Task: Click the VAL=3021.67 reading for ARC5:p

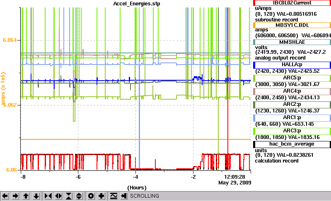Action: [304, 84]
